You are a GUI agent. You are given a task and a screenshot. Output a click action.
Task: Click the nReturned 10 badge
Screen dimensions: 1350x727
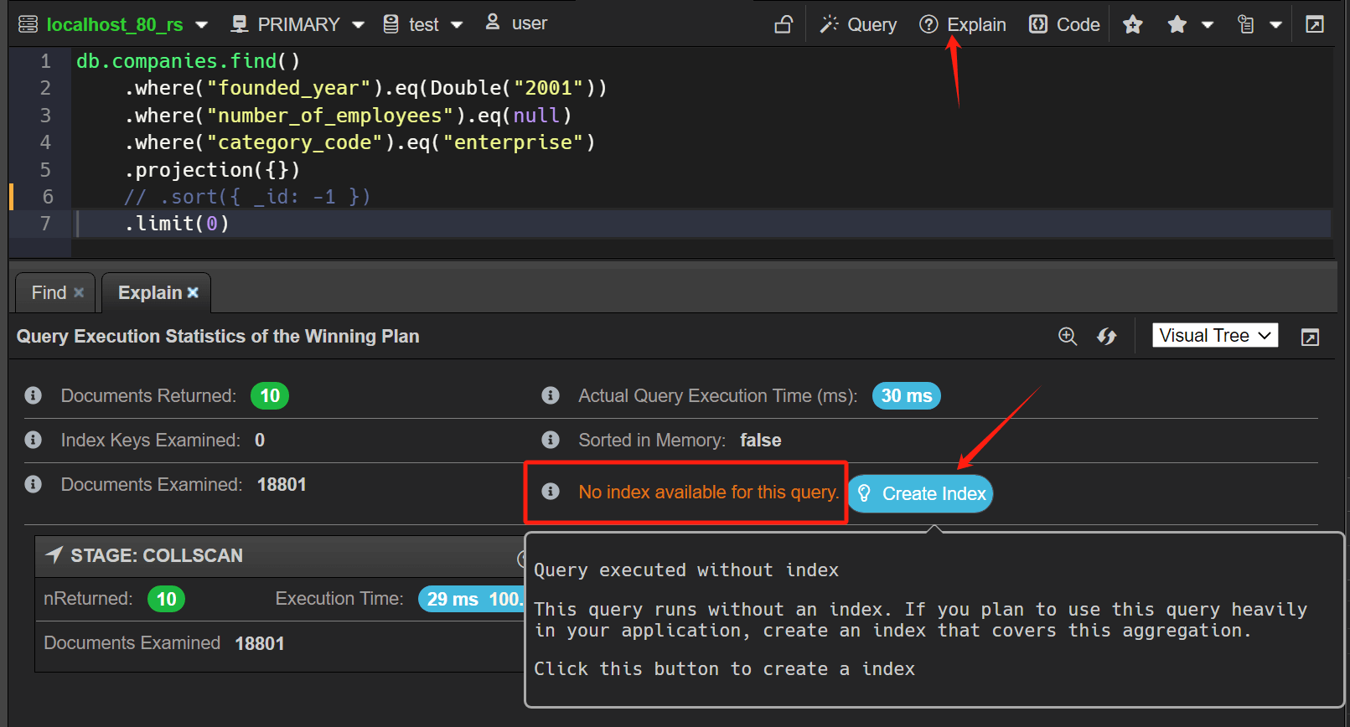tap(166, 599)
